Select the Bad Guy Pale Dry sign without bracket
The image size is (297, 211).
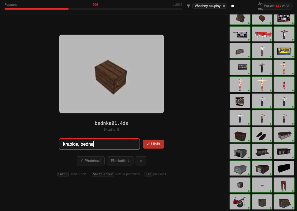pos(284,51)
